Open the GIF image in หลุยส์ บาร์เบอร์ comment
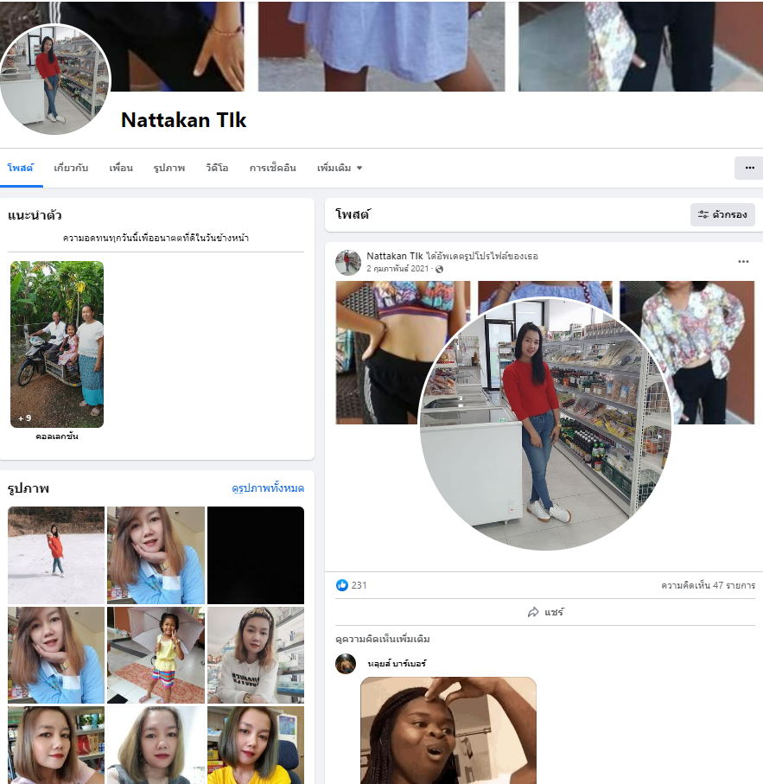The height and width of the screenshot is (784, 763). coord(448,730)
